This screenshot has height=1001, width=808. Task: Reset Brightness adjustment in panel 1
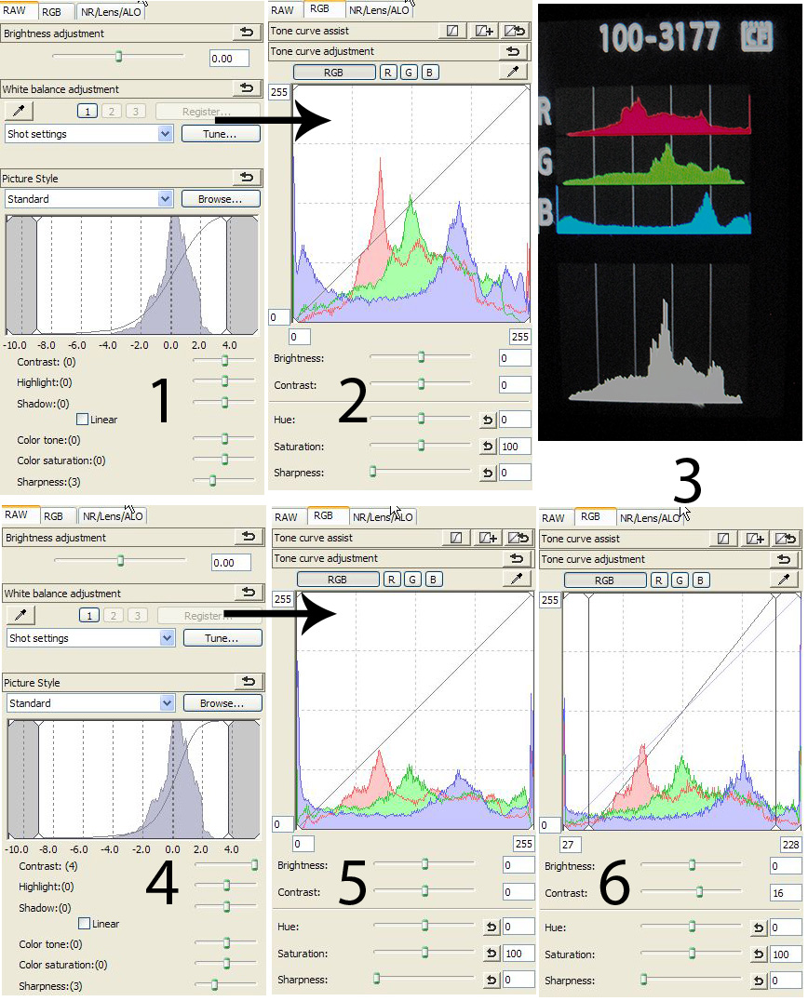pyautogui.click(x=246, y=33)
